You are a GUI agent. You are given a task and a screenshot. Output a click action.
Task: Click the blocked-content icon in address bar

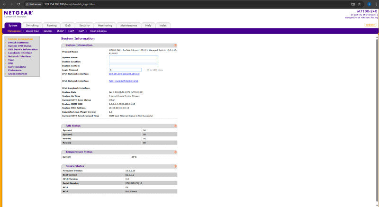click(x=353, y=4)
